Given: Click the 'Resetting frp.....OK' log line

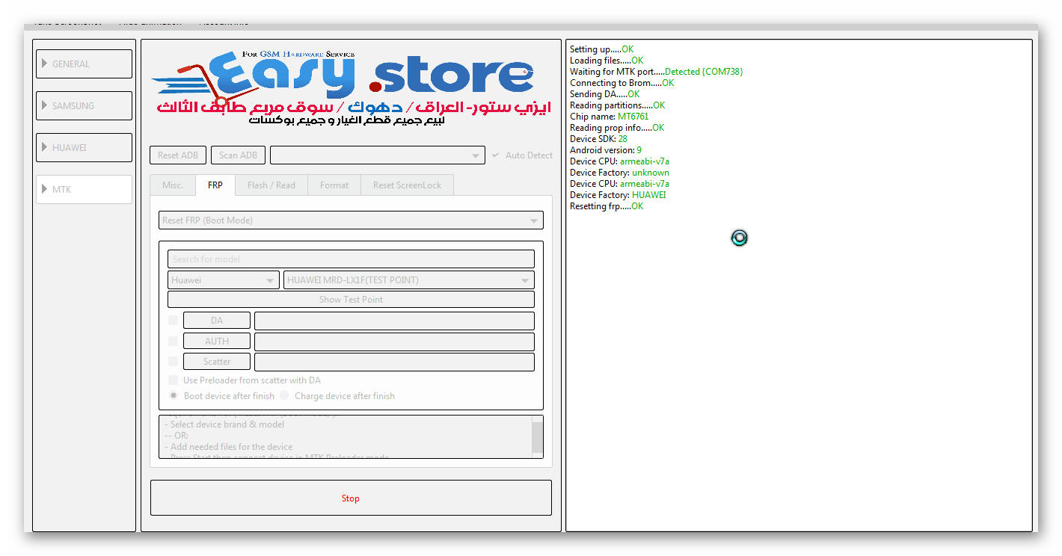Looking at the screenshot, I should click(x=607, y=206).
